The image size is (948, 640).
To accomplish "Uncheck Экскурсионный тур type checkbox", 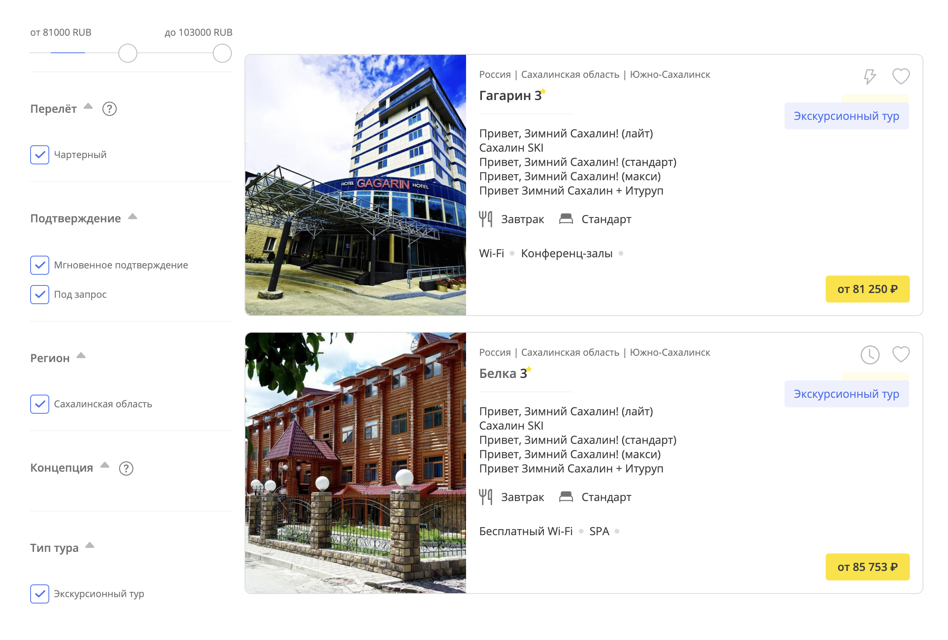I will (x=40, y=594).
